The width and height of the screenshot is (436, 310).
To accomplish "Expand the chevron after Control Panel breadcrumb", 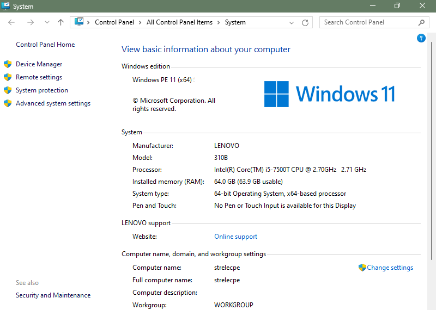I will (x=140, y=22).
